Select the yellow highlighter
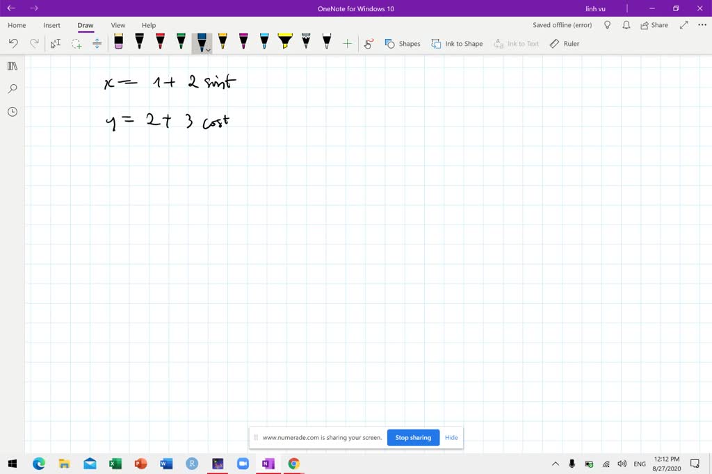The width and height of the screenshot is (712, 474). [285, 42]
